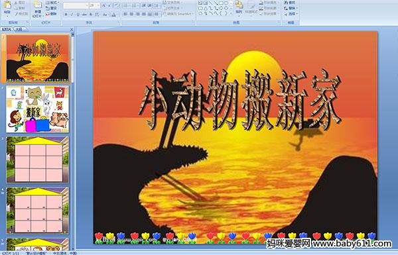This screenshot has height=255, width=398.
Task: Open the Clipboard group dialog launcher
Action: click(x=27, y=23)
